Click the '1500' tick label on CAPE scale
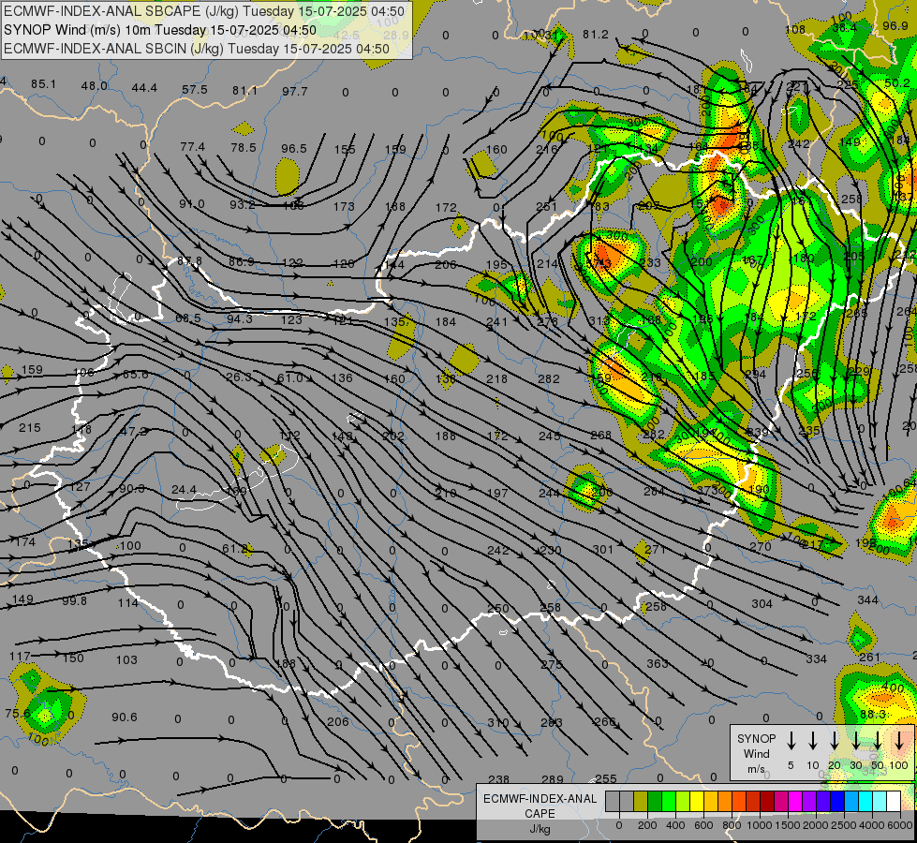This screenshot has height=843, width=917. tap(787, 825)
